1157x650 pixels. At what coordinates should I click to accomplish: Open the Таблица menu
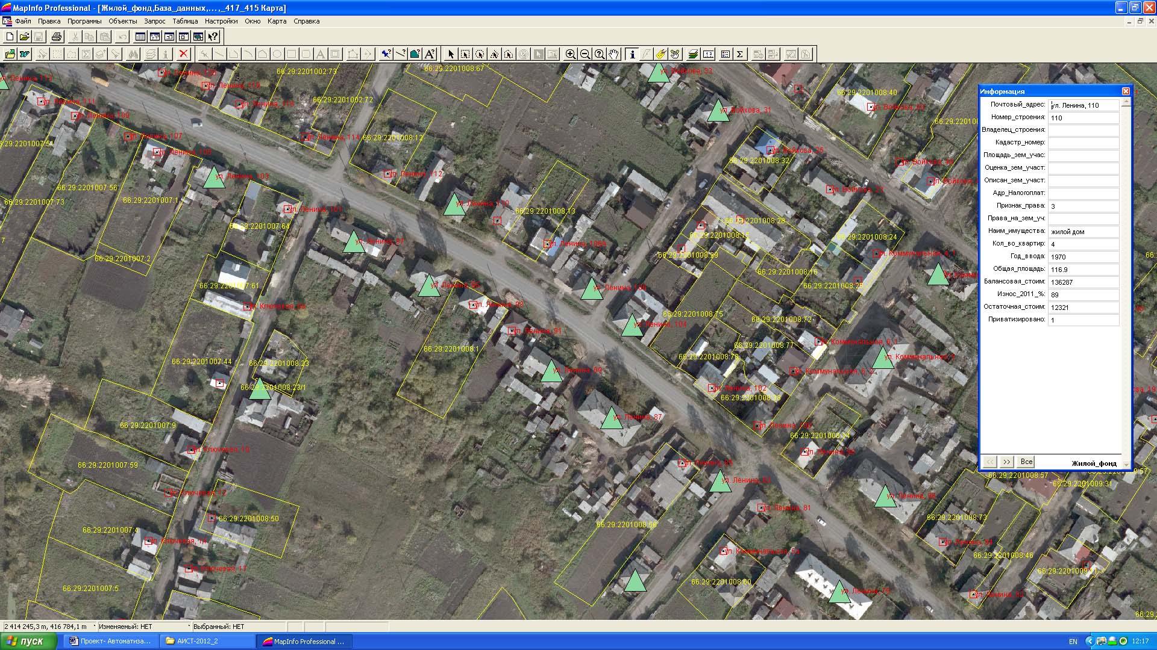point(185,21)
